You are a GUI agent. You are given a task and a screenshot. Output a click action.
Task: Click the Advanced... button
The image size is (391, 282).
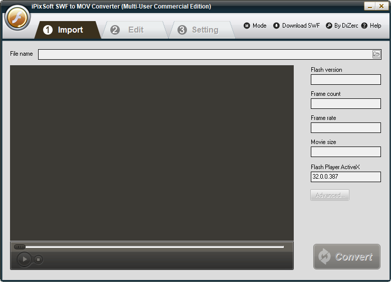click(329, 195)
